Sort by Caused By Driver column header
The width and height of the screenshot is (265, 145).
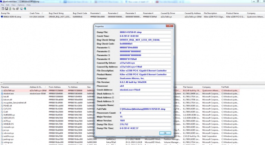pyautogui.click(x=172, y=13)
